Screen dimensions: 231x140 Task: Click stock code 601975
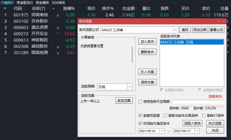[x=21, y=15]
